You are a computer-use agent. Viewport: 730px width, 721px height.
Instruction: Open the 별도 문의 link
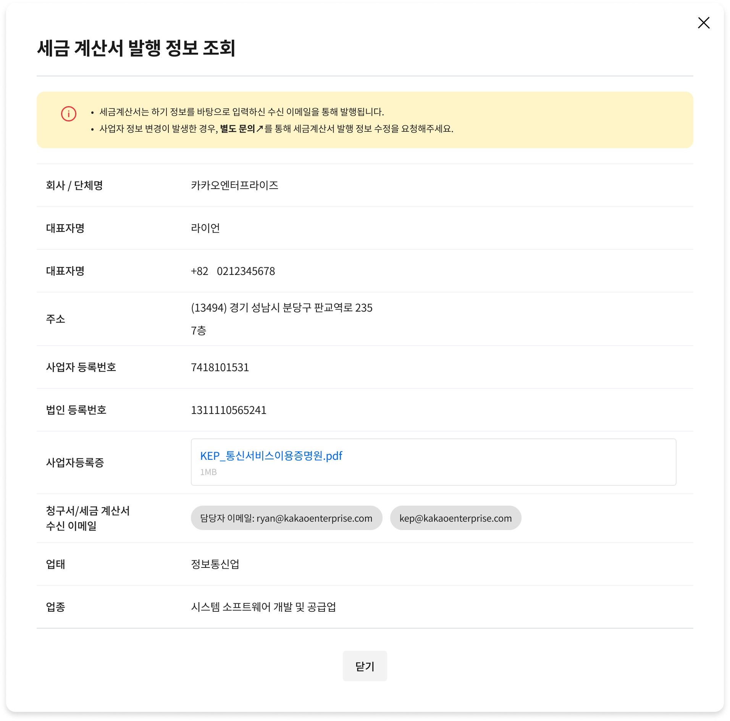[237, 129]
